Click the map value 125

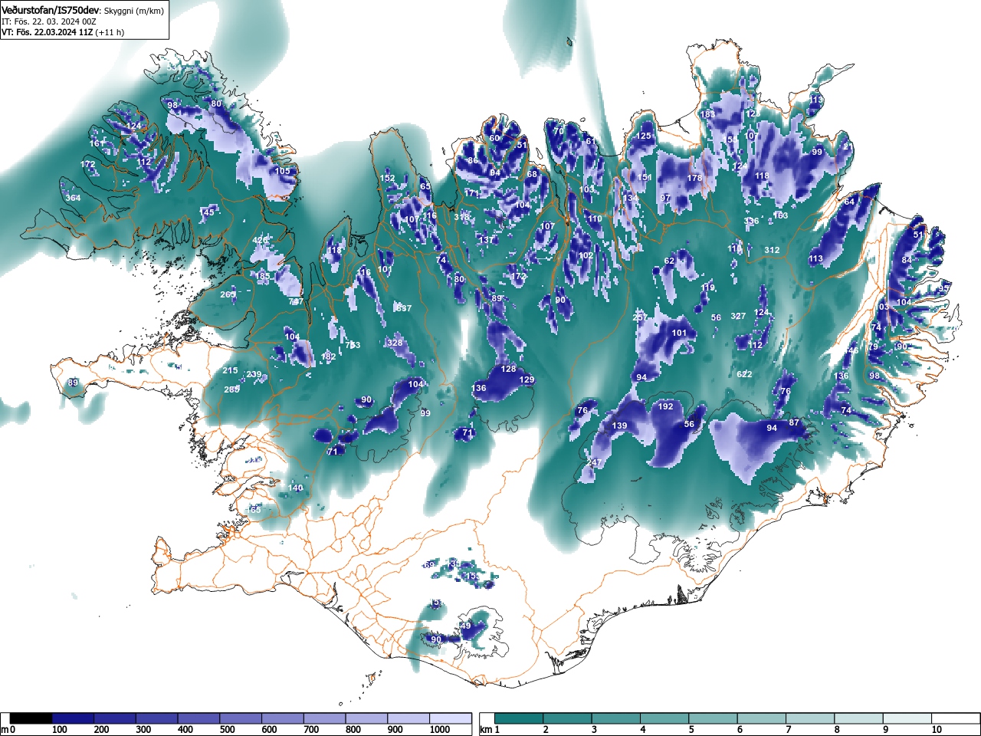[x=644, y=136]
